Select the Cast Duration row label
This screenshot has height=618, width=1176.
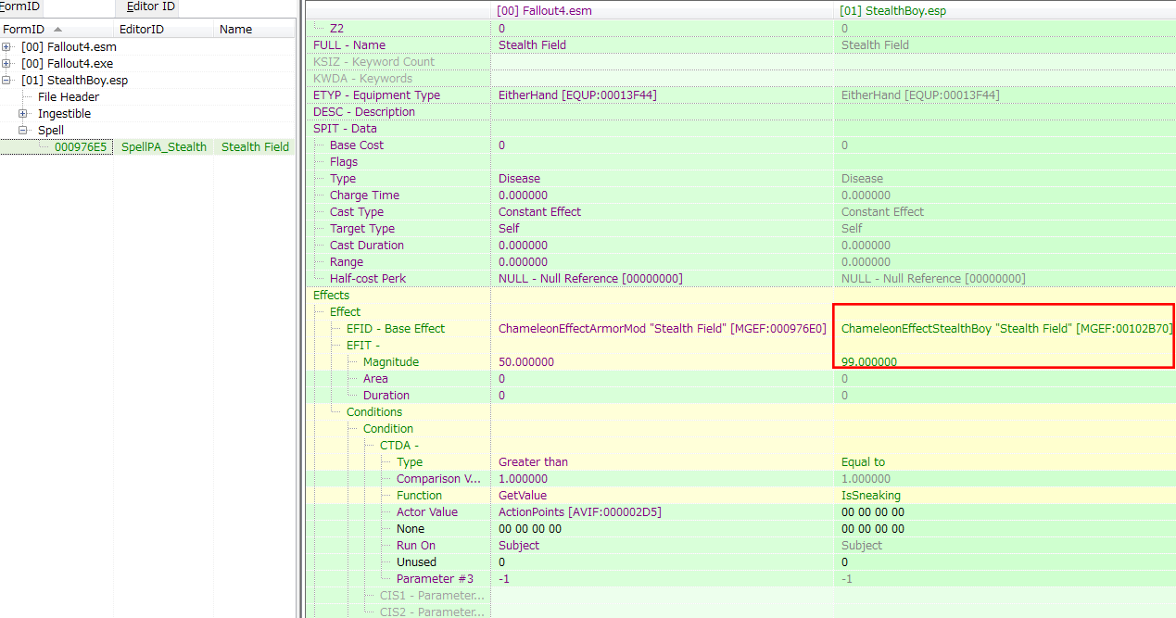coord(367,245)
